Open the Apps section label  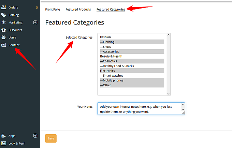(x=12, y=136)
